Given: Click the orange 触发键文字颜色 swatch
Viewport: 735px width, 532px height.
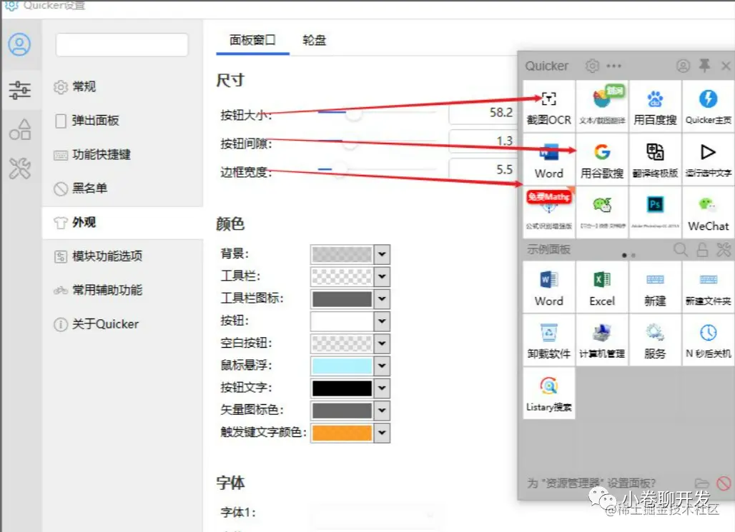Looking at the screenshot, I should [342, 433].
